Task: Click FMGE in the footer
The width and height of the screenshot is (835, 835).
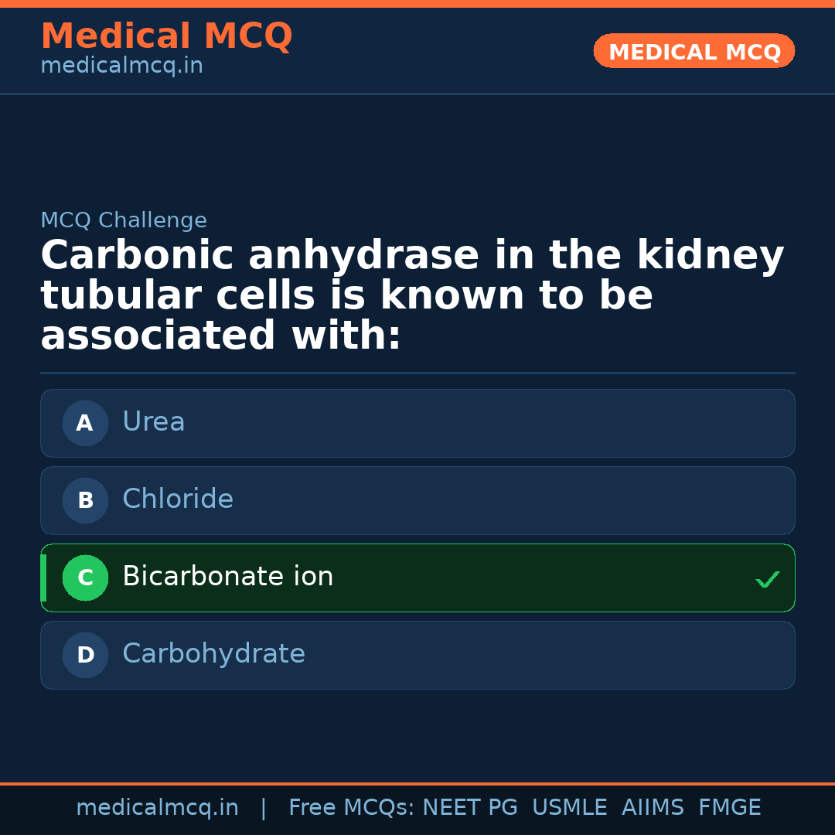Action: (730, 808)
